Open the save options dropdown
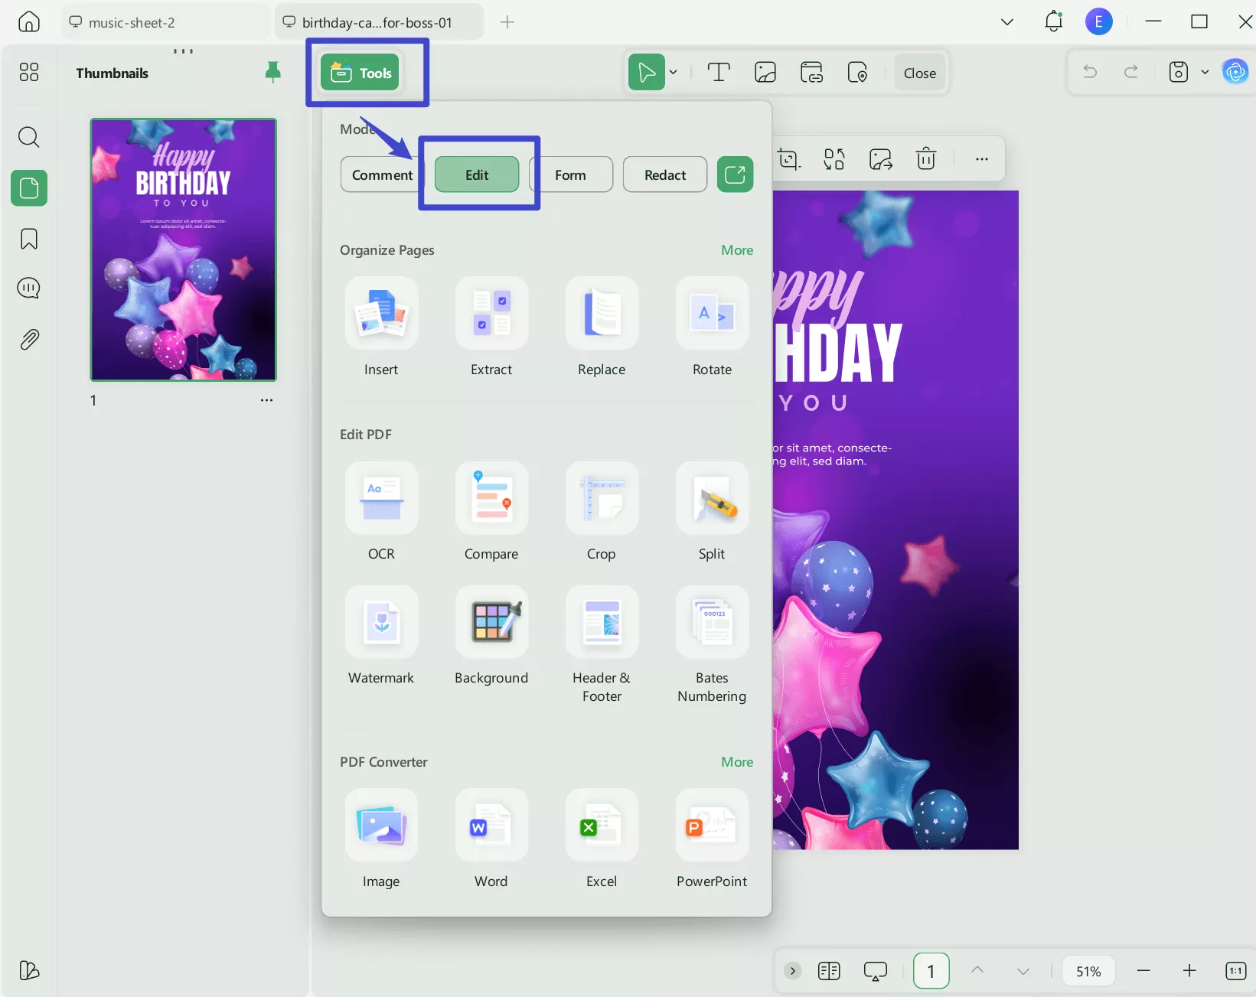 coord(1205,72)
